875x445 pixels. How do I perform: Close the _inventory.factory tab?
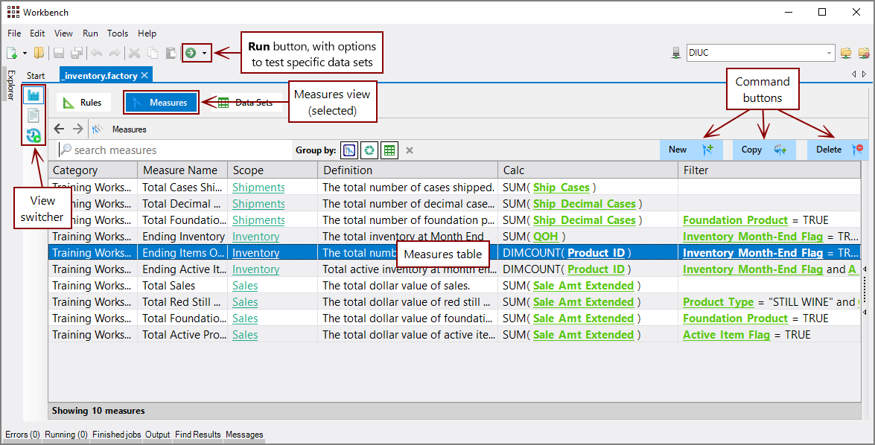click(144, 75)
